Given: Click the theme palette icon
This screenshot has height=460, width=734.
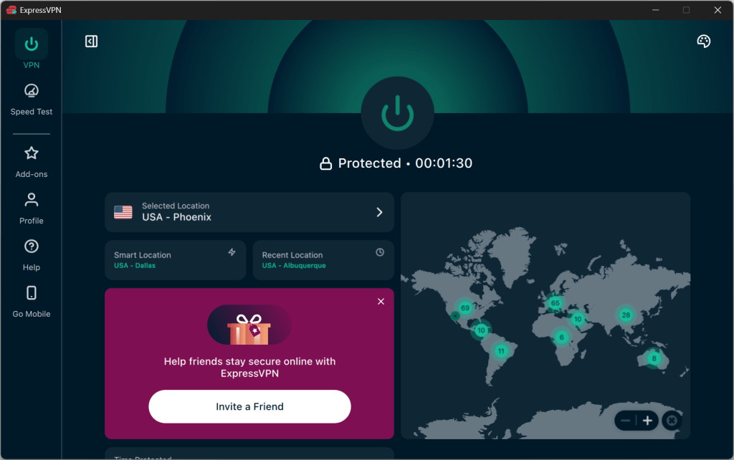Looking at the screenshot, I should [x=703, y=42].
